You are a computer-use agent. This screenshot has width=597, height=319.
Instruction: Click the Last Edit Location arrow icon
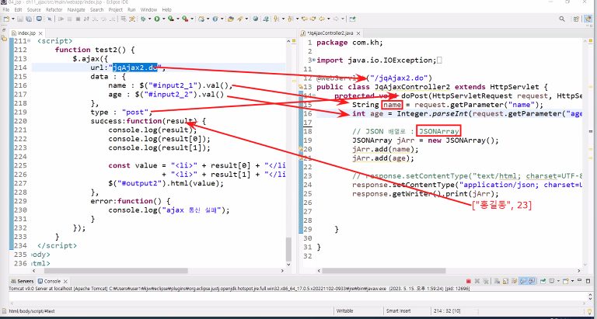pos(305,19)
